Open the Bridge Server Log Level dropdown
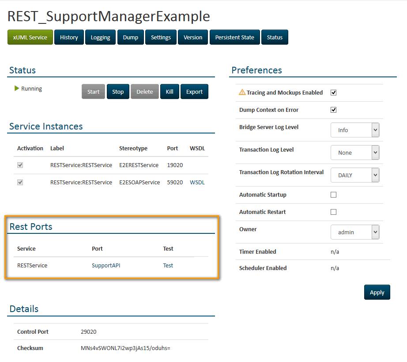The height and width of the screenshot is (362, 407). [355, 130]
